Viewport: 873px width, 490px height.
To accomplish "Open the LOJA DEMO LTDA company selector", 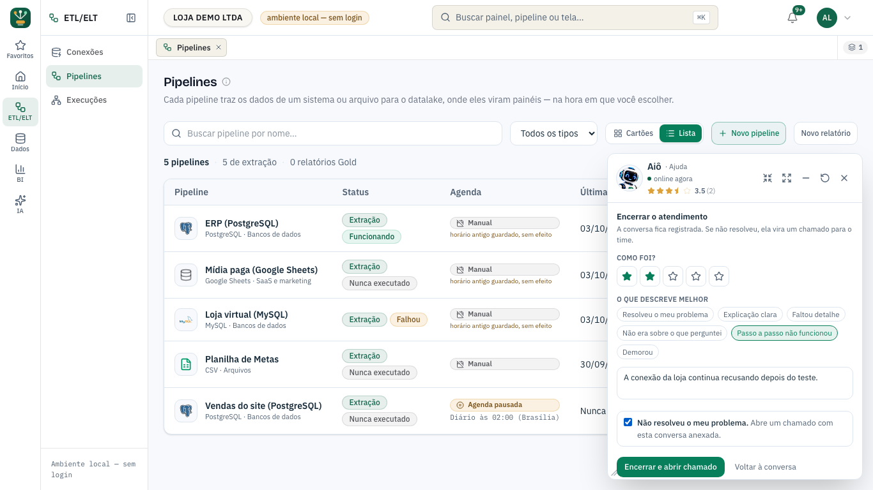I will (208, 18).
